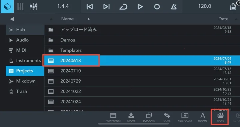
Task: Select project 20241024
Action: 142,102
